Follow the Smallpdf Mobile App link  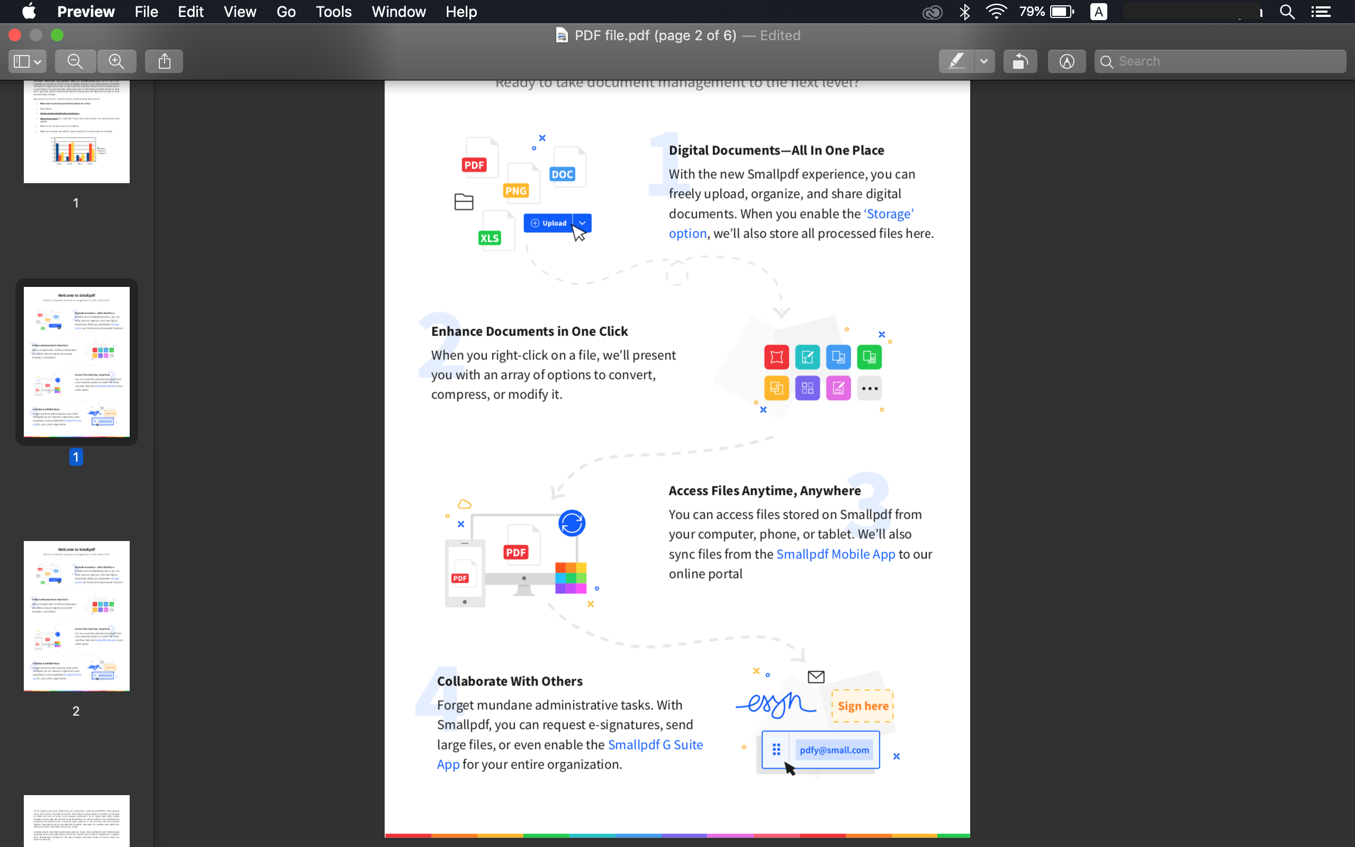click(835, 554)
